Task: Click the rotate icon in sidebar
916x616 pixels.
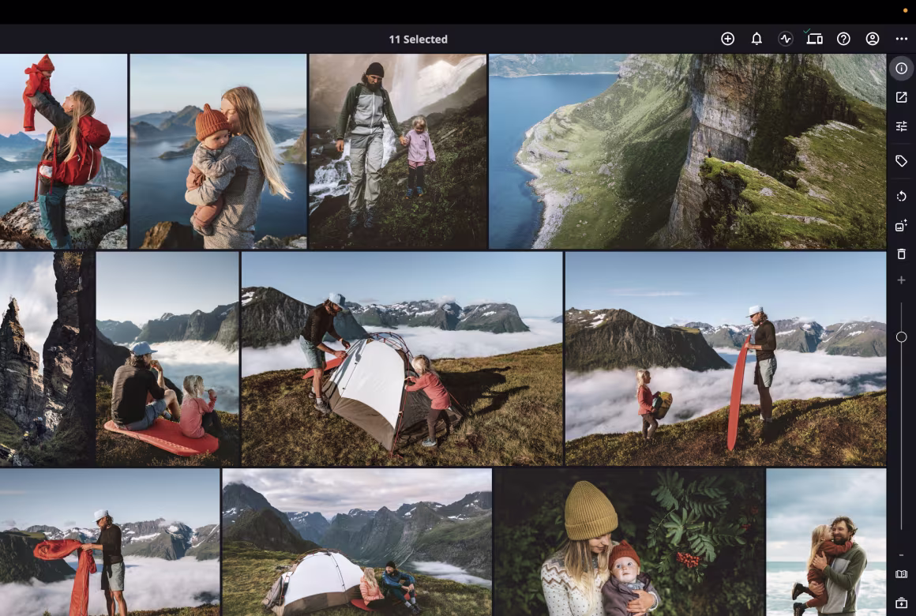Action: [x=901, y=196]
